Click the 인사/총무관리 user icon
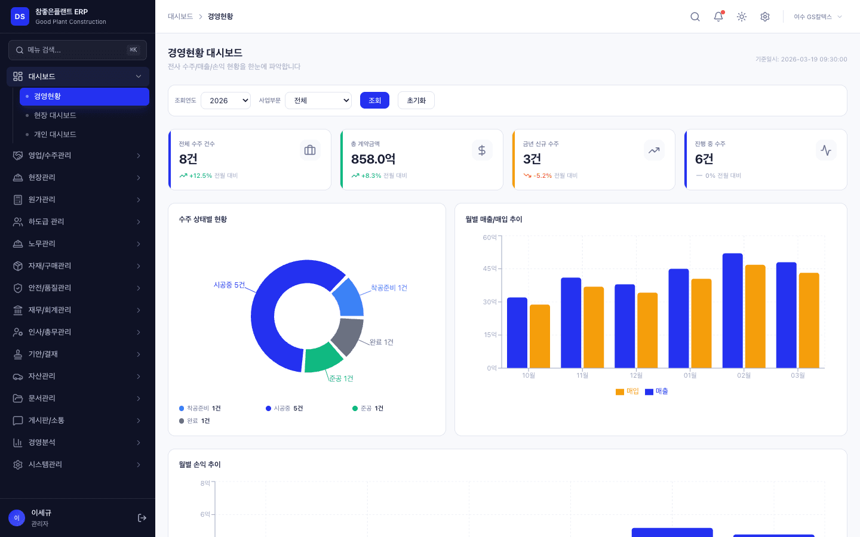 point(18,332)
